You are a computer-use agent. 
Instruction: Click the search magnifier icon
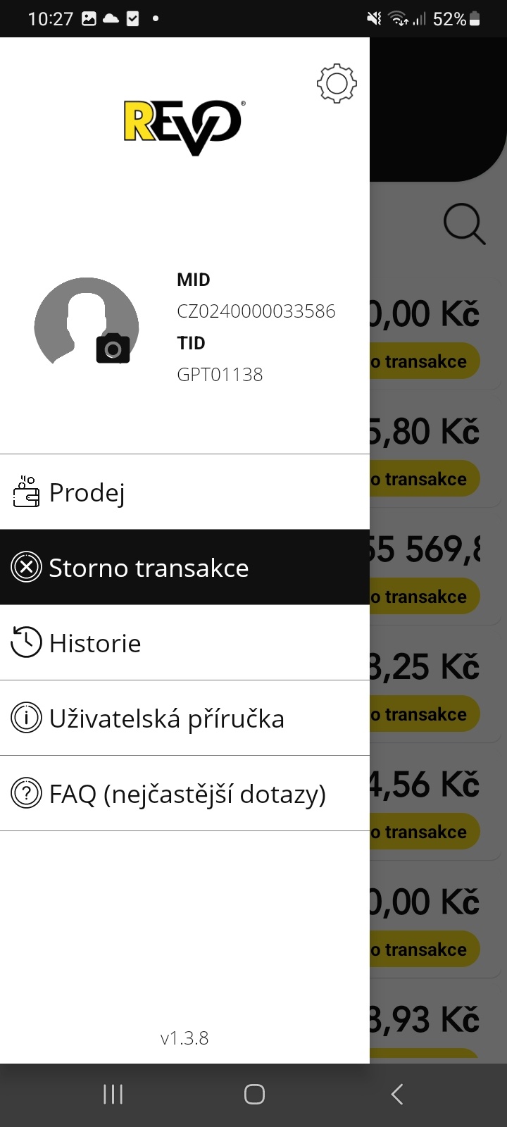pos(464,225)
